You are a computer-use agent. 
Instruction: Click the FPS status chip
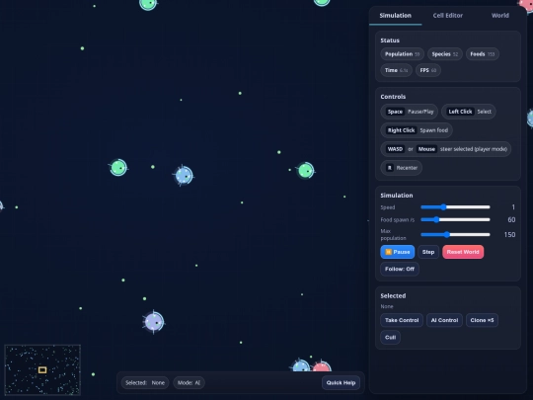pyautogui.click(x=428, y=70)
